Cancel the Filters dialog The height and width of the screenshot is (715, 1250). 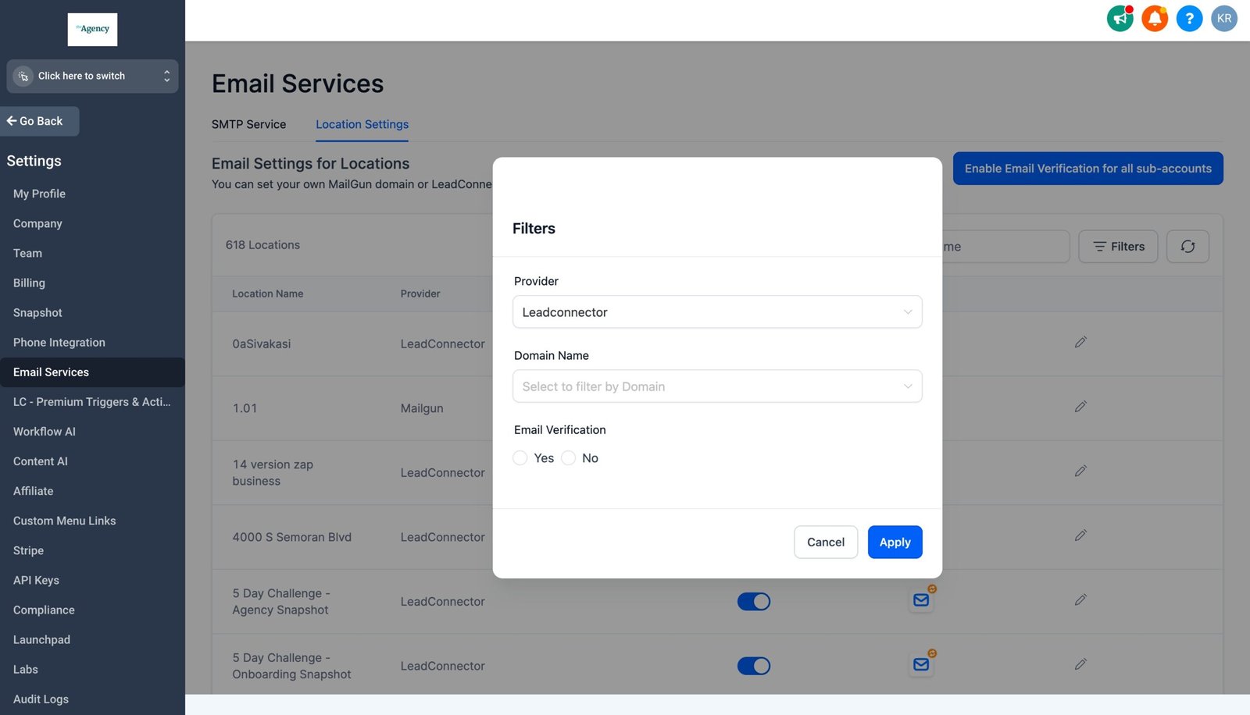point(825,542)
